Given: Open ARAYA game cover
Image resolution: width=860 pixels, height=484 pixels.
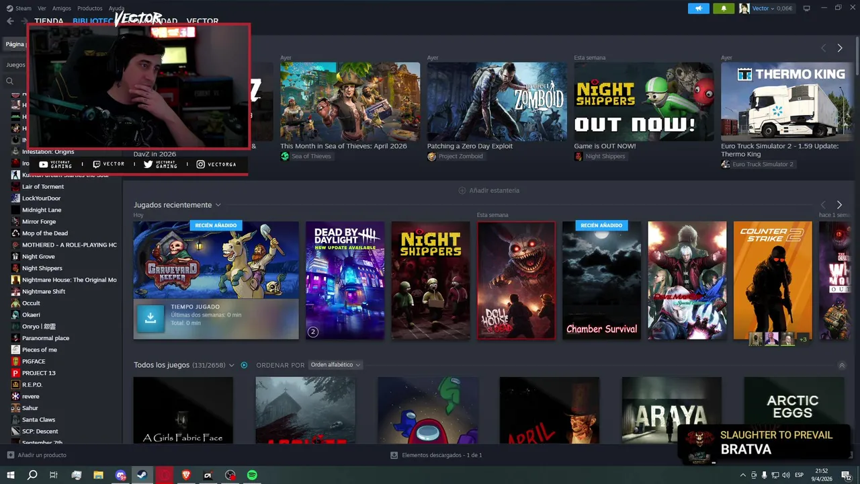Looking at the screenshot, I should coord(671,409).
